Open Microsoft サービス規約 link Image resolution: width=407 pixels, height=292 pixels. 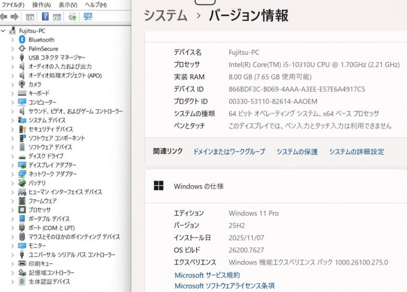coord(207,275)
